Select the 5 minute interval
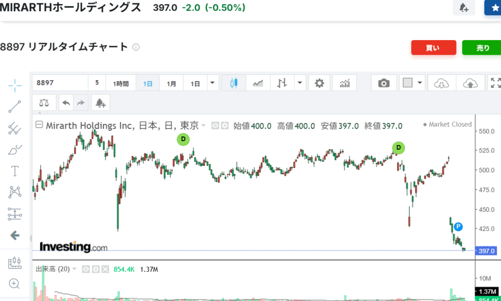The height and width of the screenshot is (301, 501). (97, 83)
